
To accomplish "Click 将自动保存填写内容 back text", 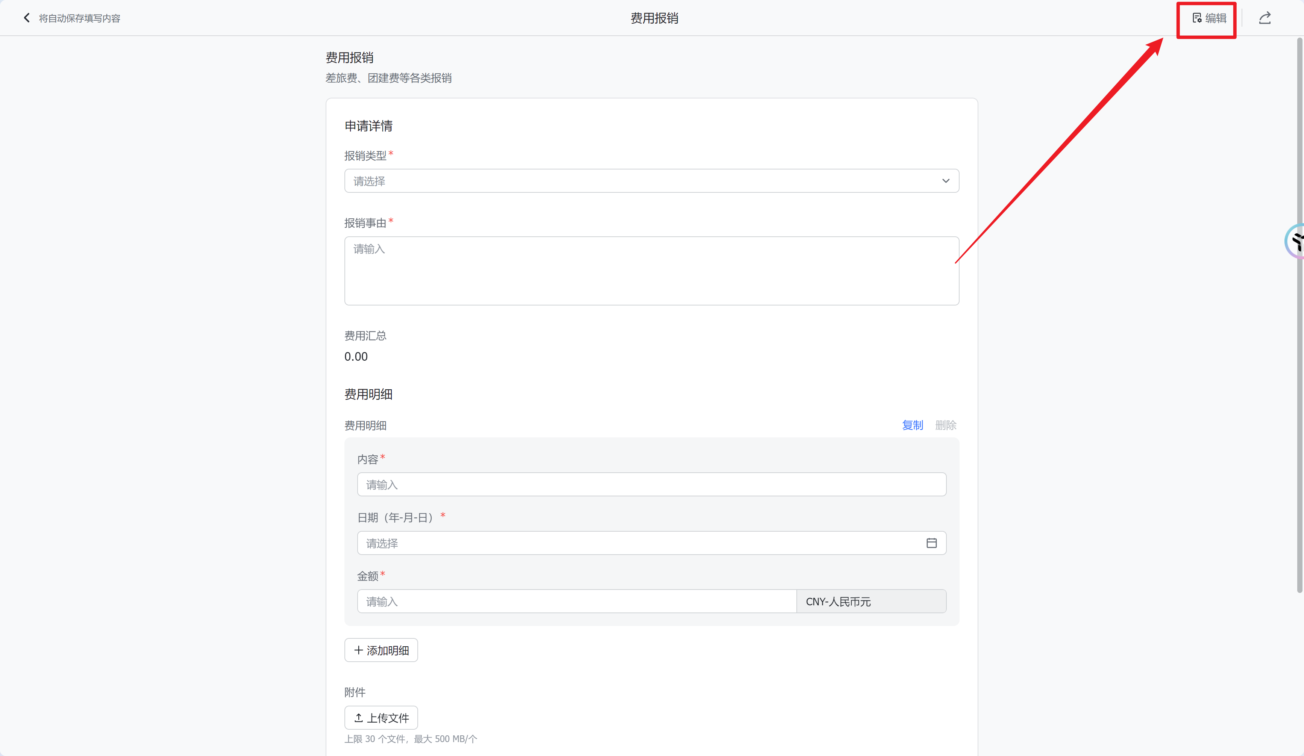I will 79,19.
